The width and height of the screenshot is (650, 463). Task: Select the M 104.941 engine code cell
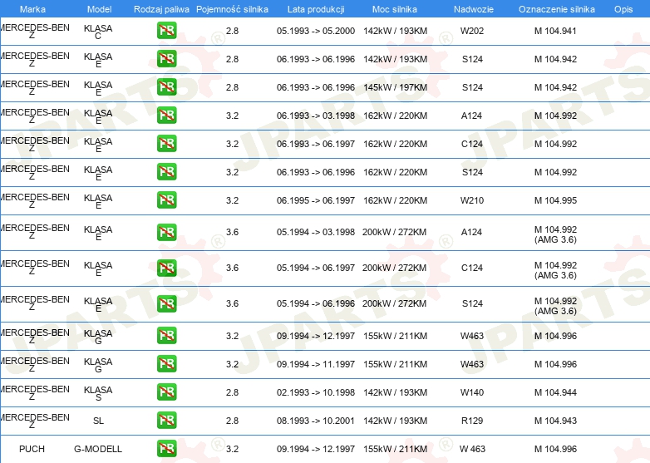coord(554,31)
